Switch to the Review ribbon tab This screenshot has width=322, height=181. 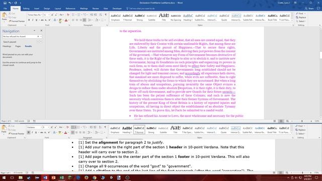[x=96, y=9]
